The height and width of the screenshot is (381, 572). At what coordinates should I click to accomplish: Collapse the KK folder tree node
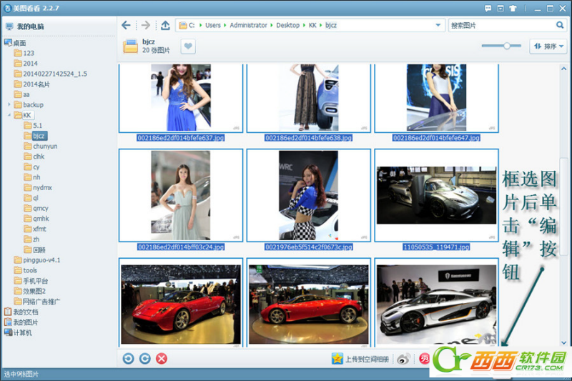coord(9,115)
